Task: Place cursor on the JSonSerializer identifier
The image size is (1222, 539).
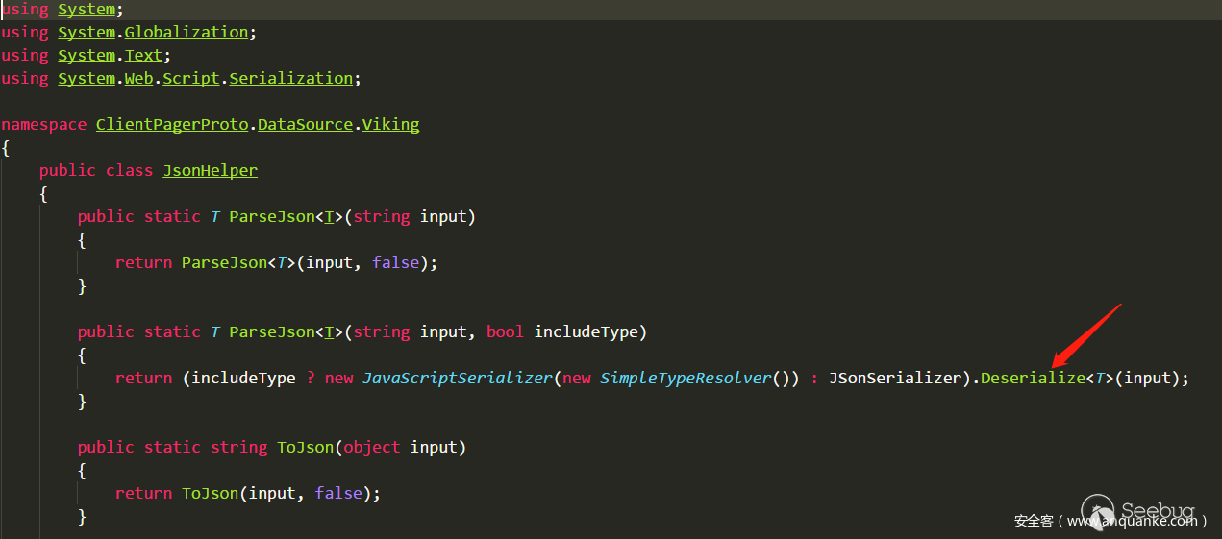Action: coord(894,378)
